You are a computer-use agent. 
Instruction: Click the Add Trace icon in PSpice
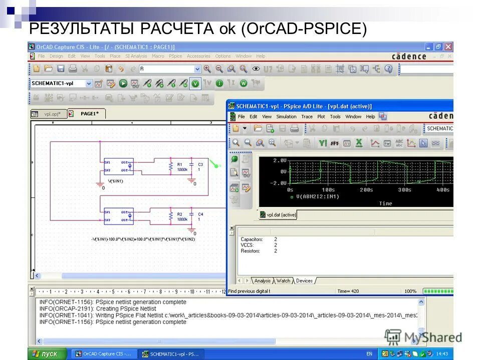375,143
